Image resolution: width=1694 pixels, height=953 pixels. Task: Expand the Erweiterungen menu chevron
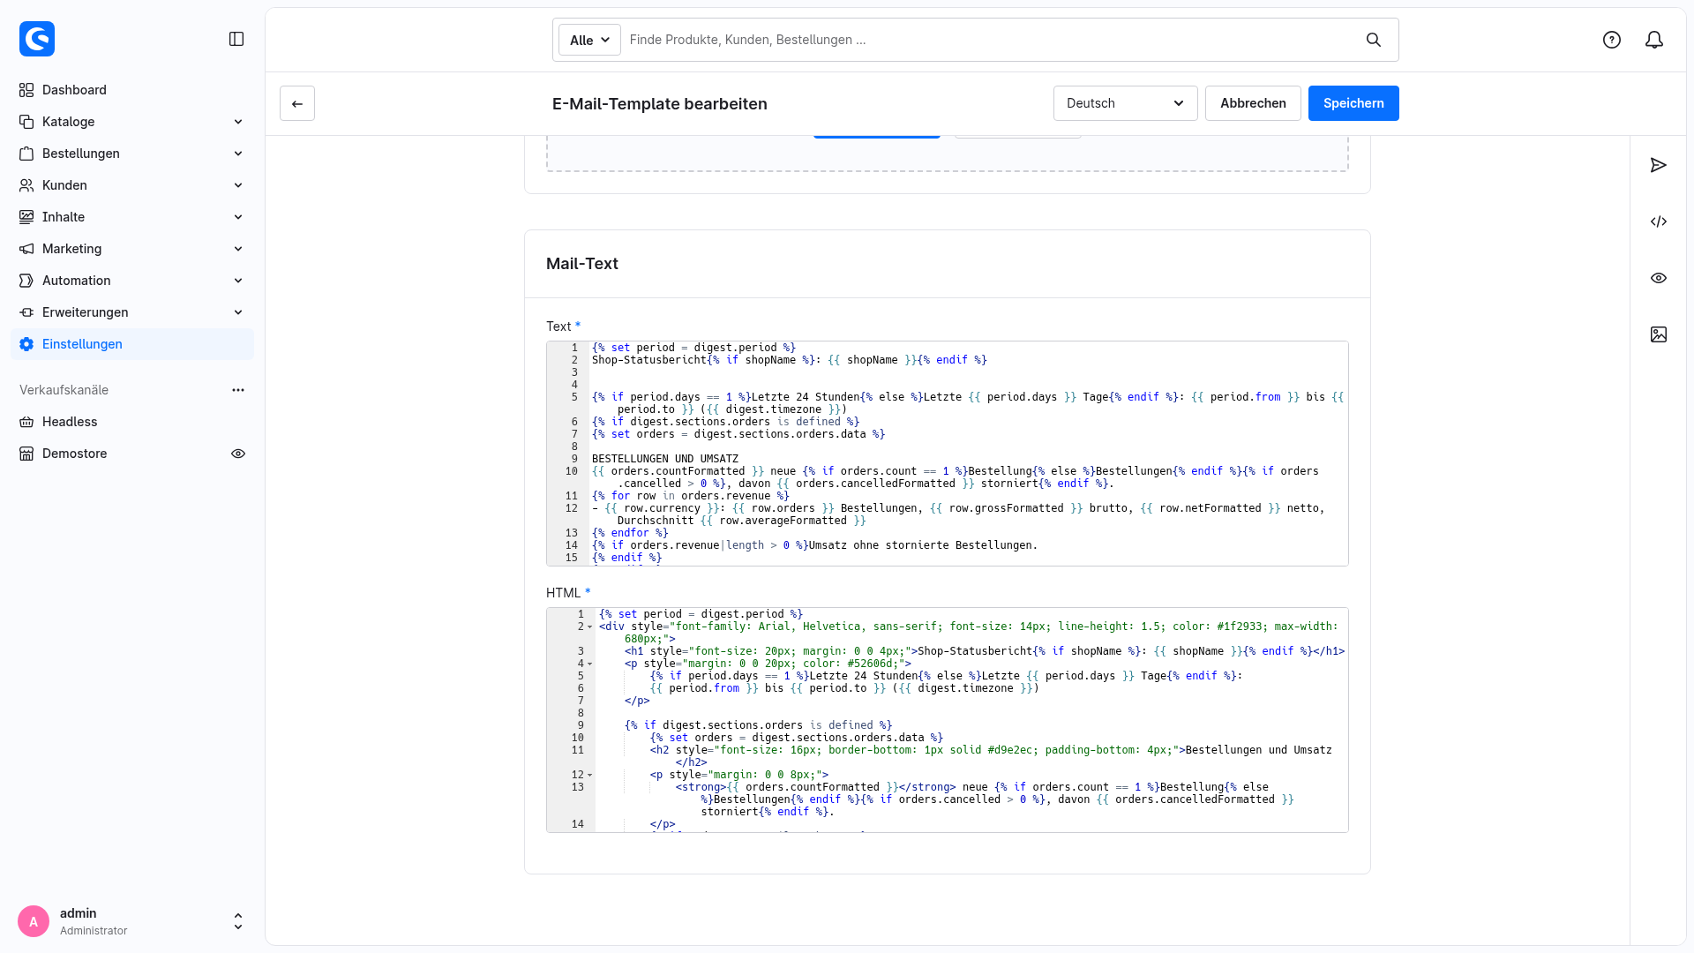point(238,312)
